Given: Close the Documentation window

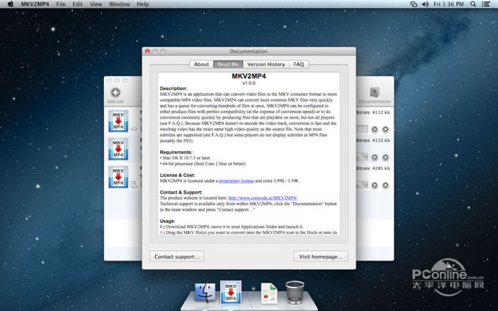Looking at the screenshot, I should (x=147, y=51).
